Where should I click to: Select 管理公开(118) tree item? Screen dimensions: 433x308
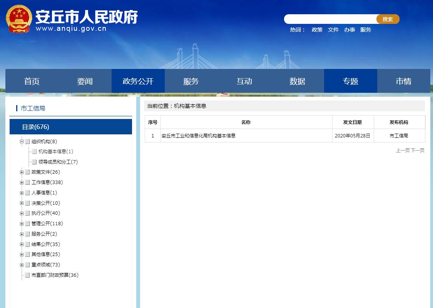tap(47, 223)
